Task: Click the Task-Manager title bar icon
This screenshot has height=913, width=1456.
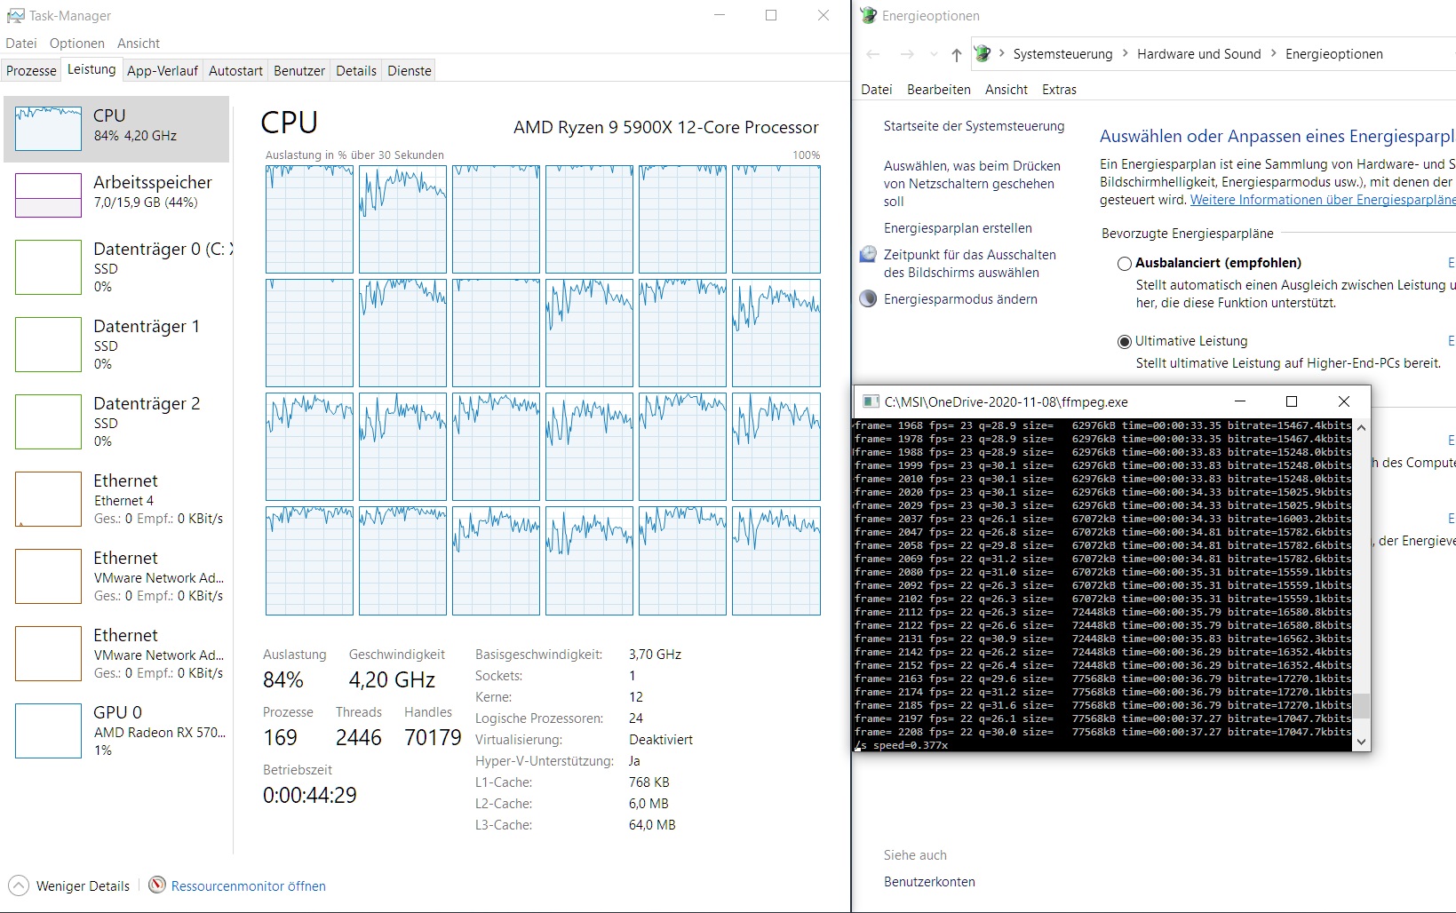Action: click(15, 15)
